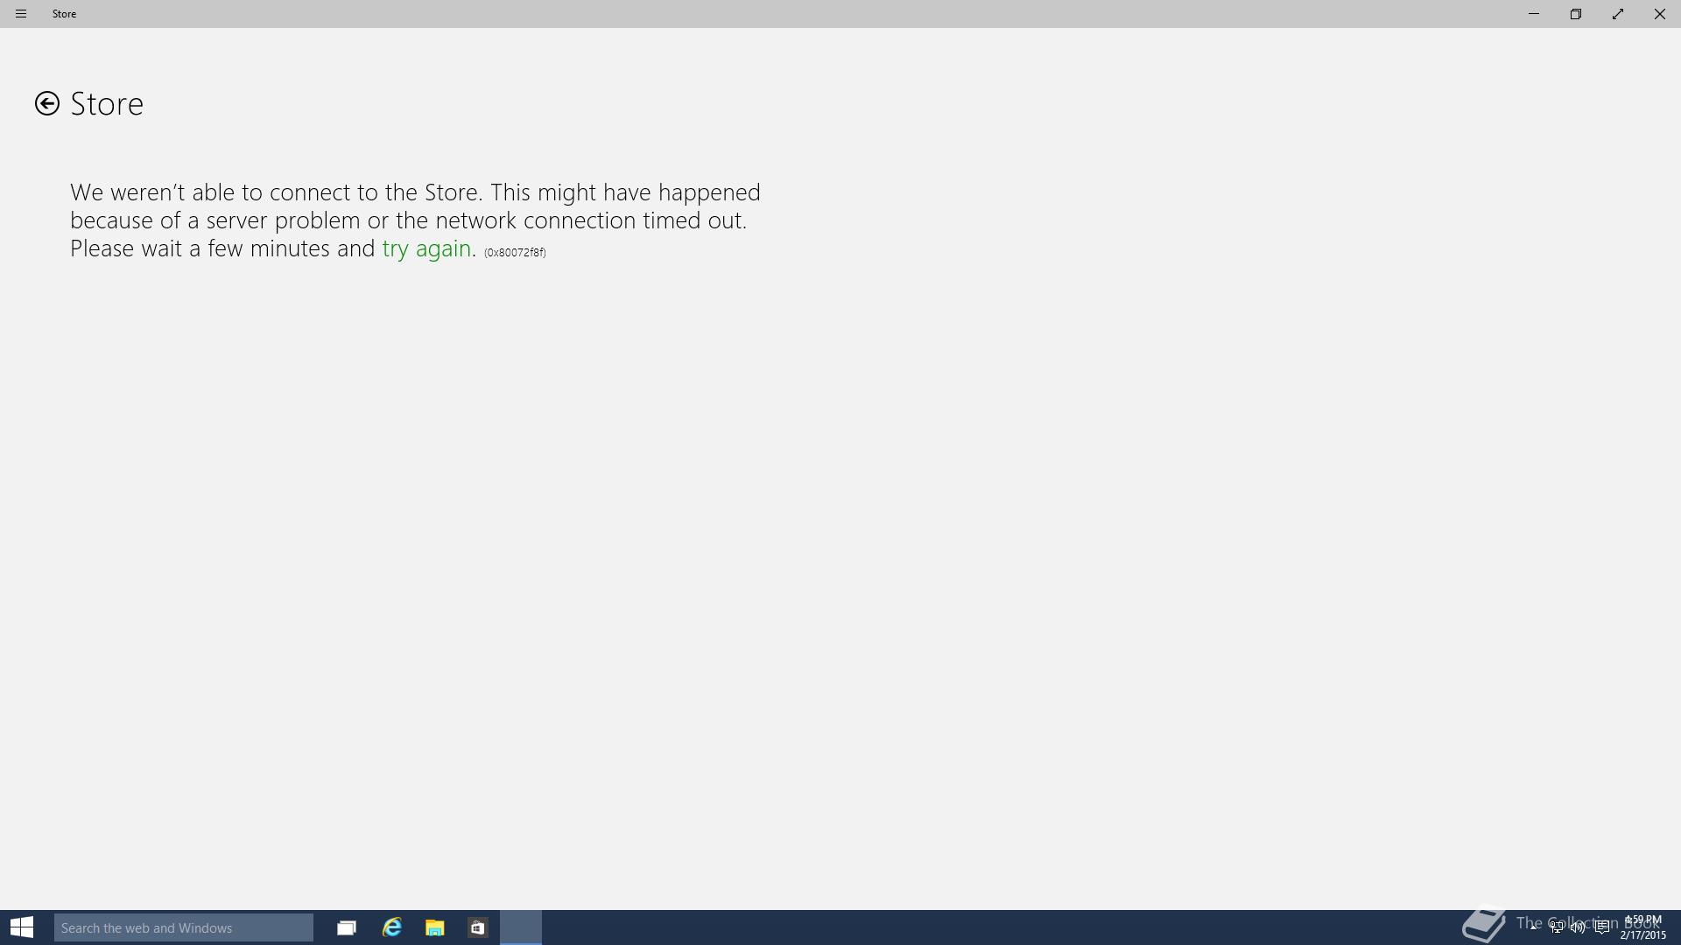Click the 'Store' title bar label

point(64,14)
